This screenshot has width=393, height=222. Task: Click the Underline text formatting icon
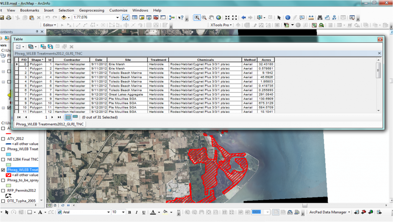click(144, 212)
